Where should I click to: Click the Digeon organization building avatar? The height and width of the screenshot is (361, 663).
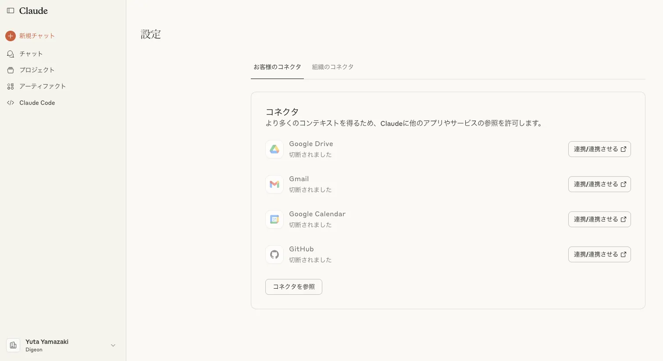pos(13,345)
